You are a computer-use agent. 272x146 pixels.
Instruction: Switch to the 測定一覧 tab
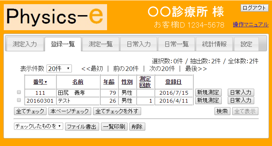(x=101, y=44)
